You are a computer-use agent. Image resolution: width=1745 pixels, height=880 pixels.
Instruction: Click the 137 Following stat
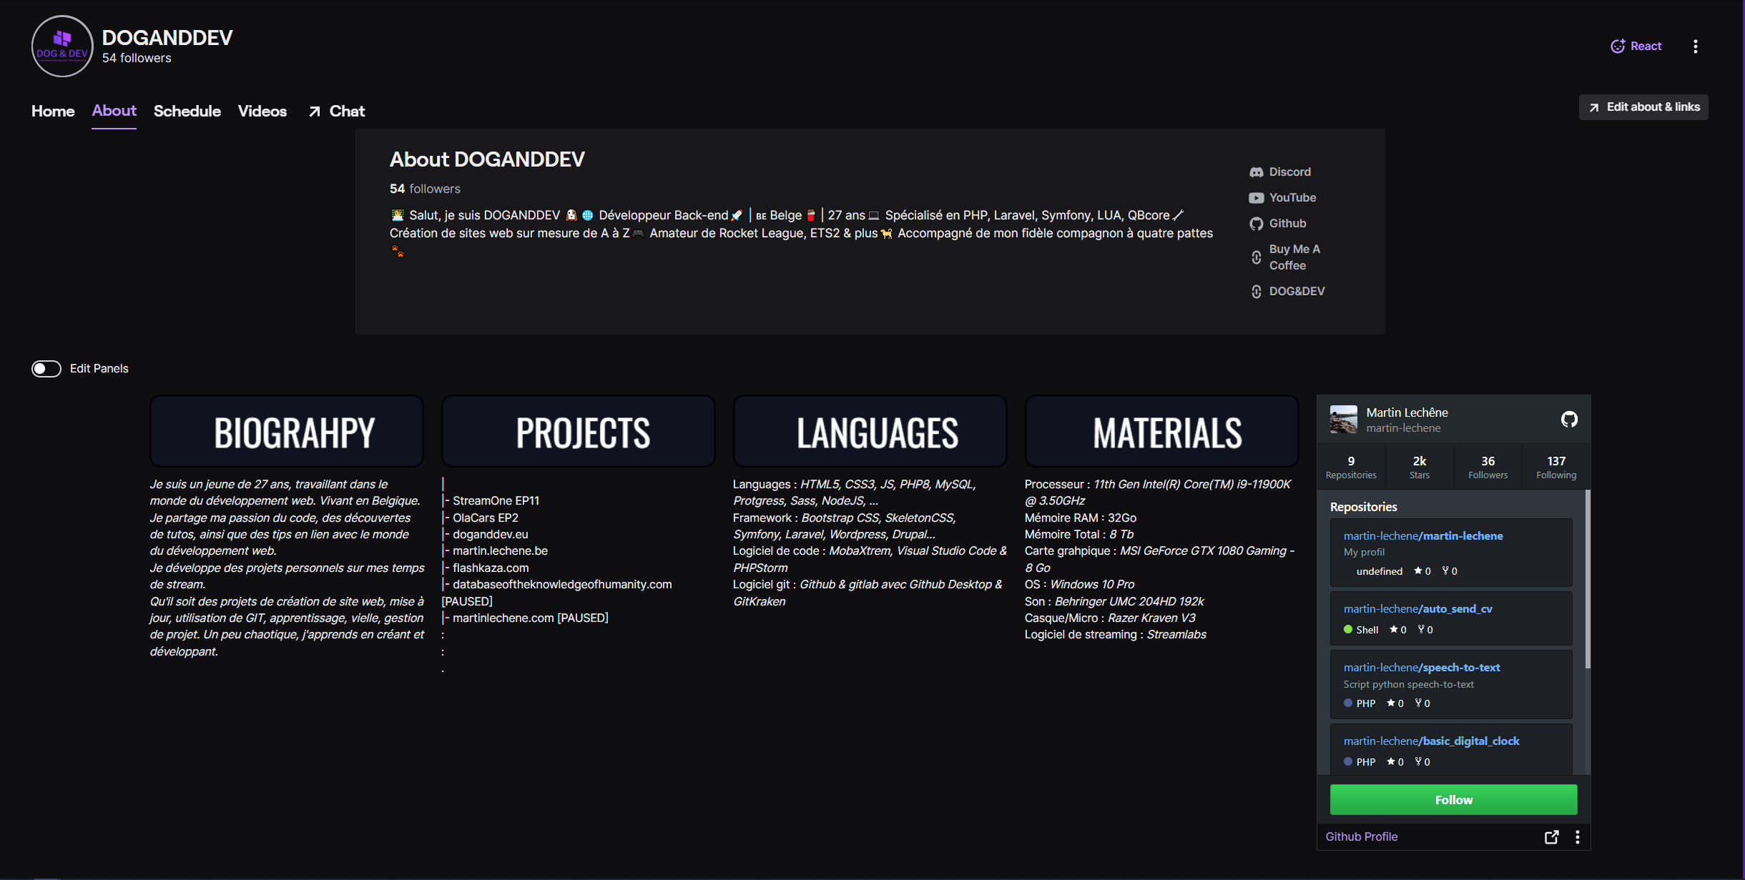click(1556, 468)
